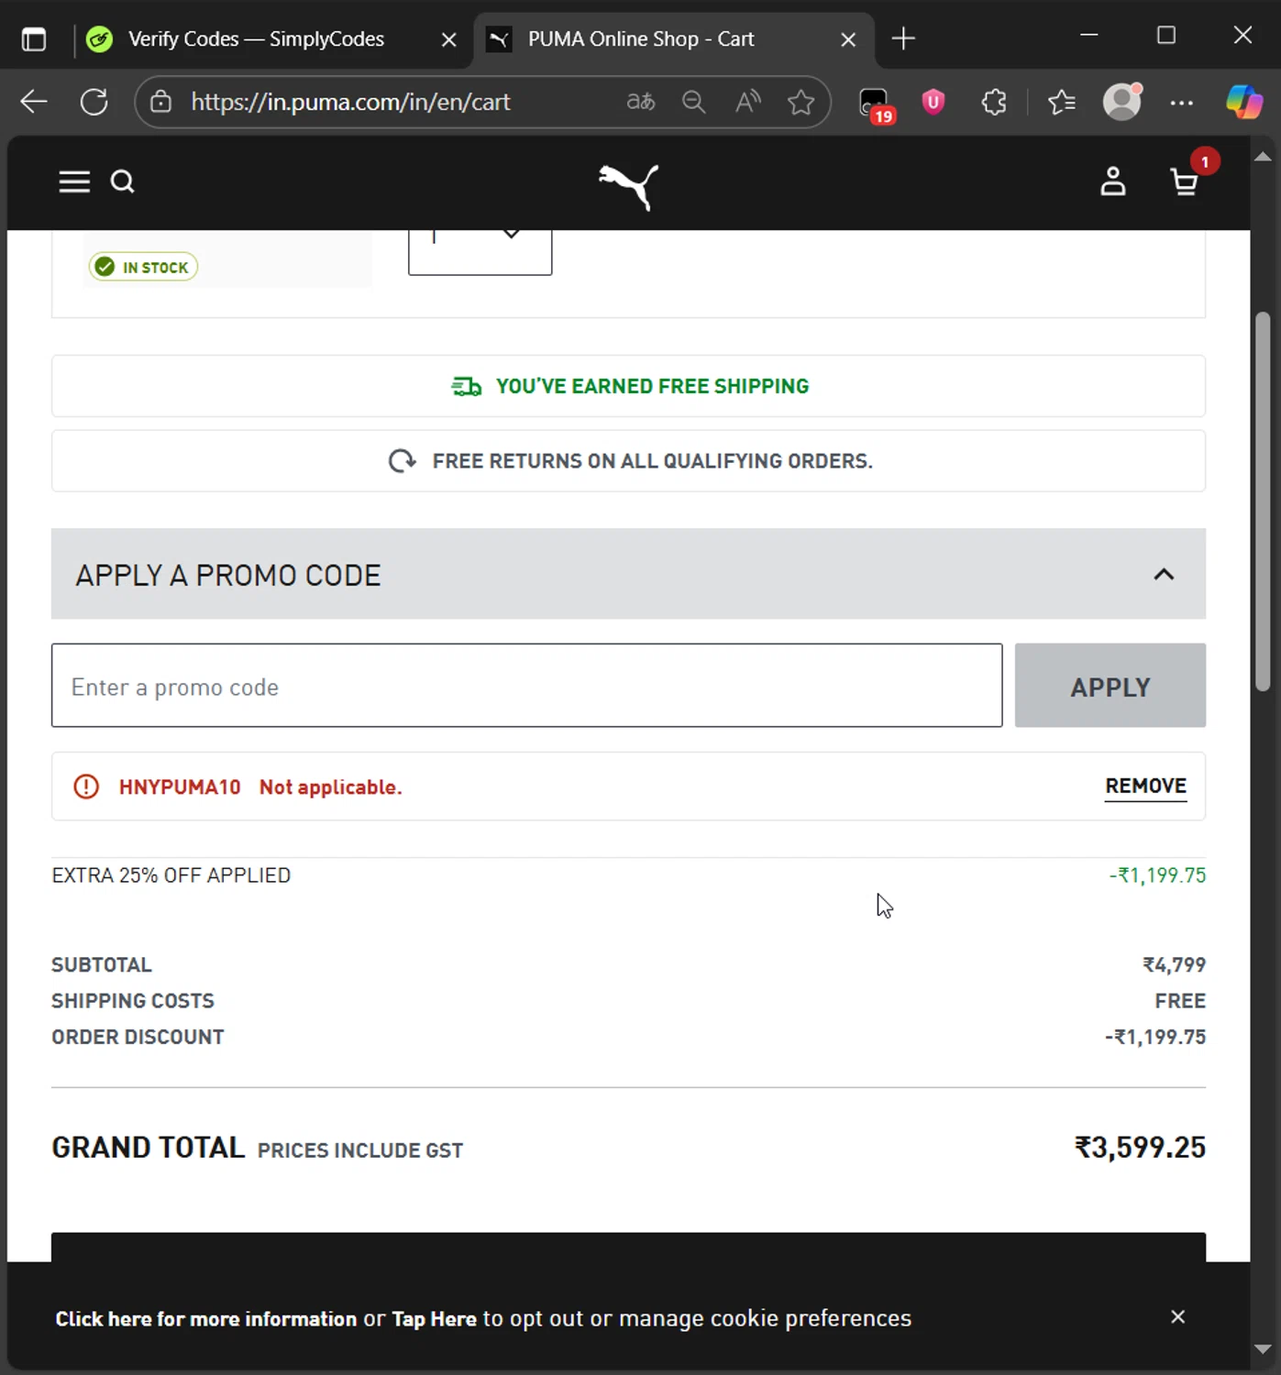
Task: View site information lock icon
Action: tap(160, 102)
